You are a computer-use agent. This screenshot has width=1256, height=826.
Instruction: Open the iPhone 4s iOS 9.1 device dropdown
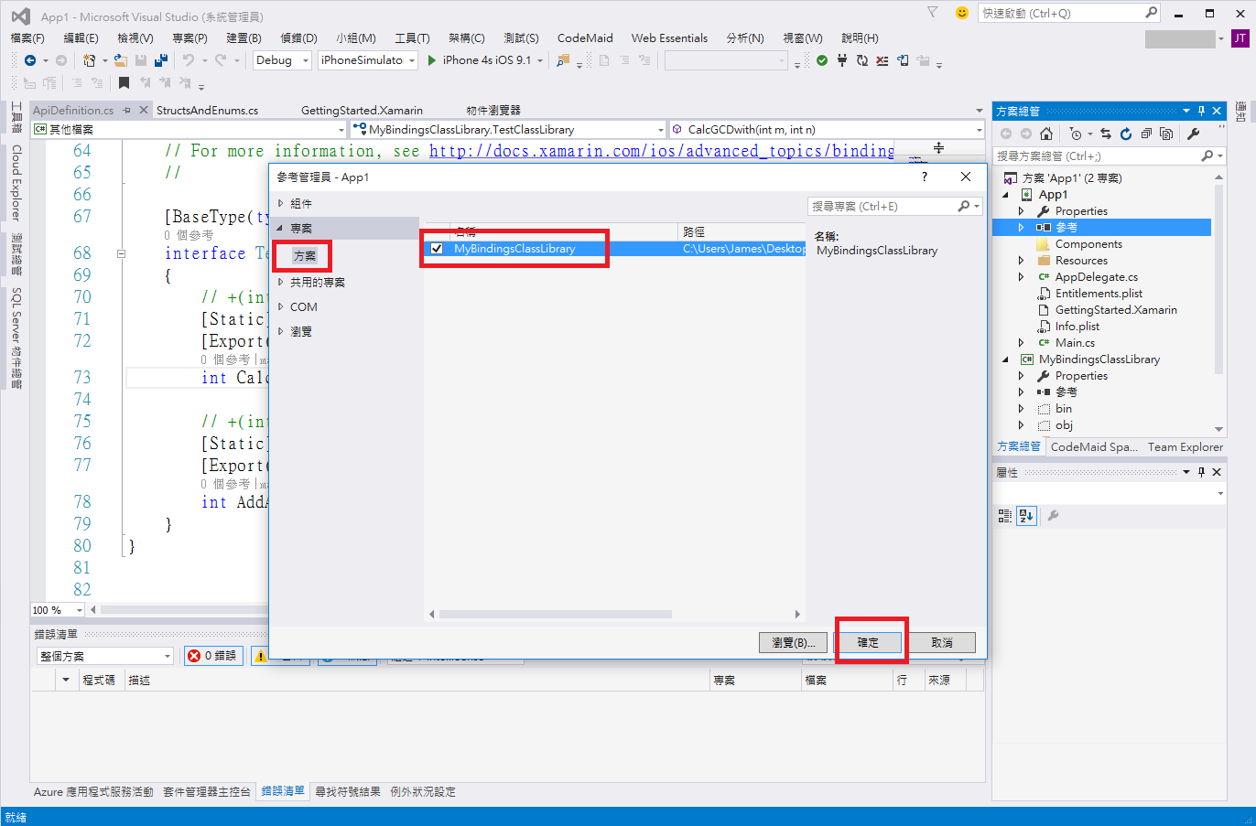point(540,60)
